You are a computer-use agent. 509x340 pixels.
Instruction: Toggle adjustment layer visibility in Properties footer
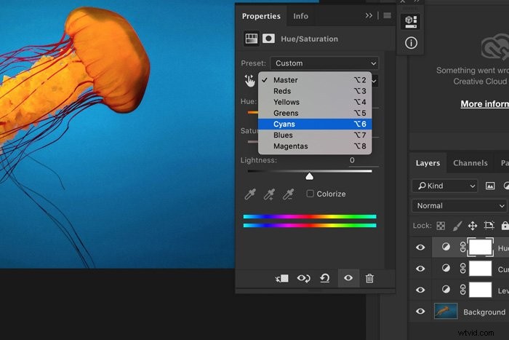pos(348,278)
